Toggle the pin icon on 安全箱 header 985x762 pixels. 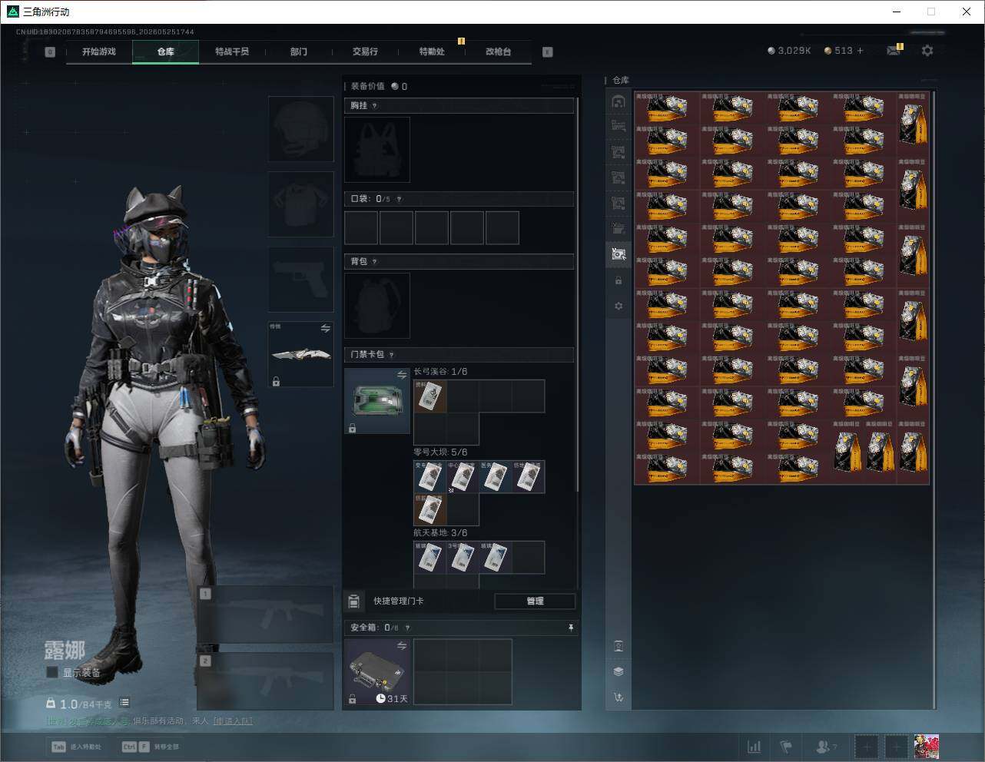tap(570, 628)
